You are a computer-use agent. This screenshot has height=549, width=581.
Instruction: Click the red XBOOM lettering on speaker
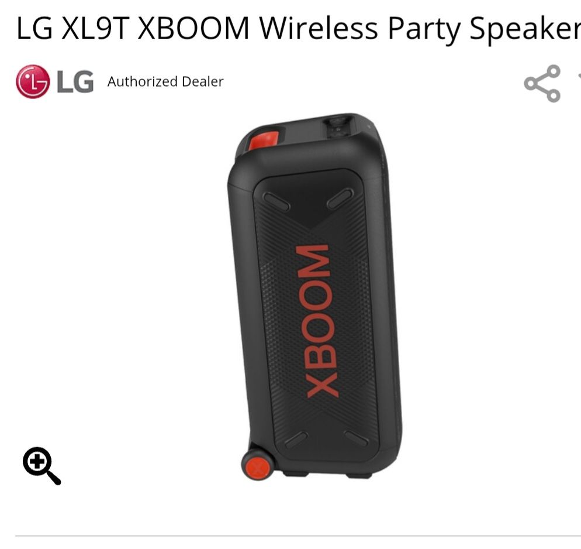(317, 321)
